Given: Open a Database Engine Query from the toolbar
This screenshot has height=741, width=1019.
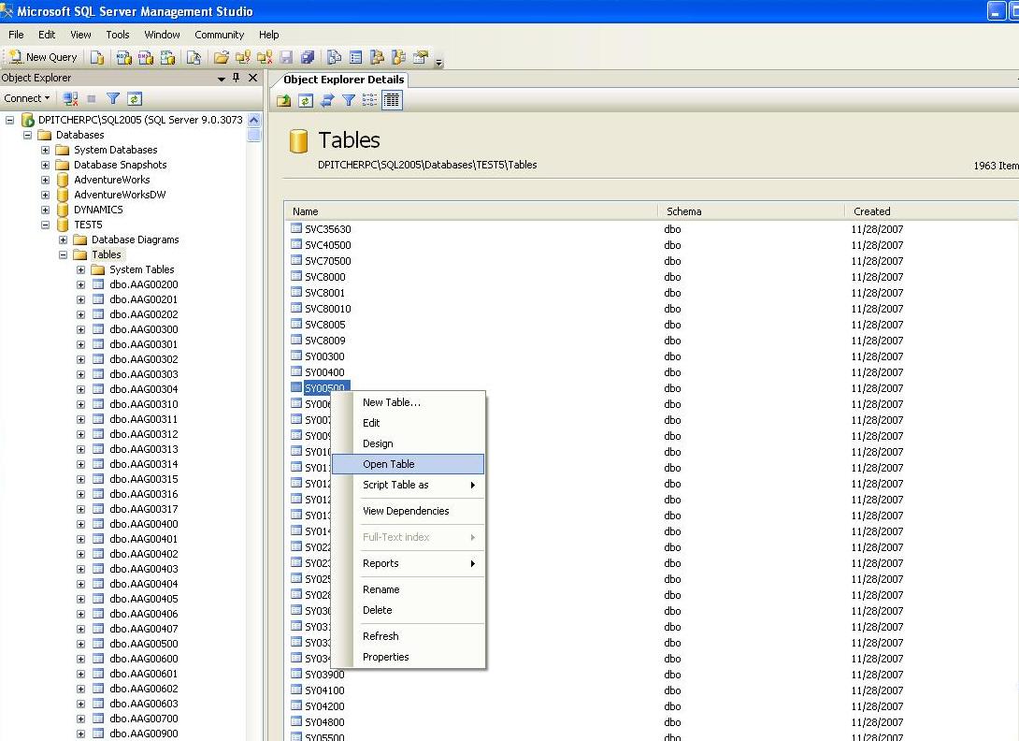Looking at the screenshot, I should pos(97,57).
